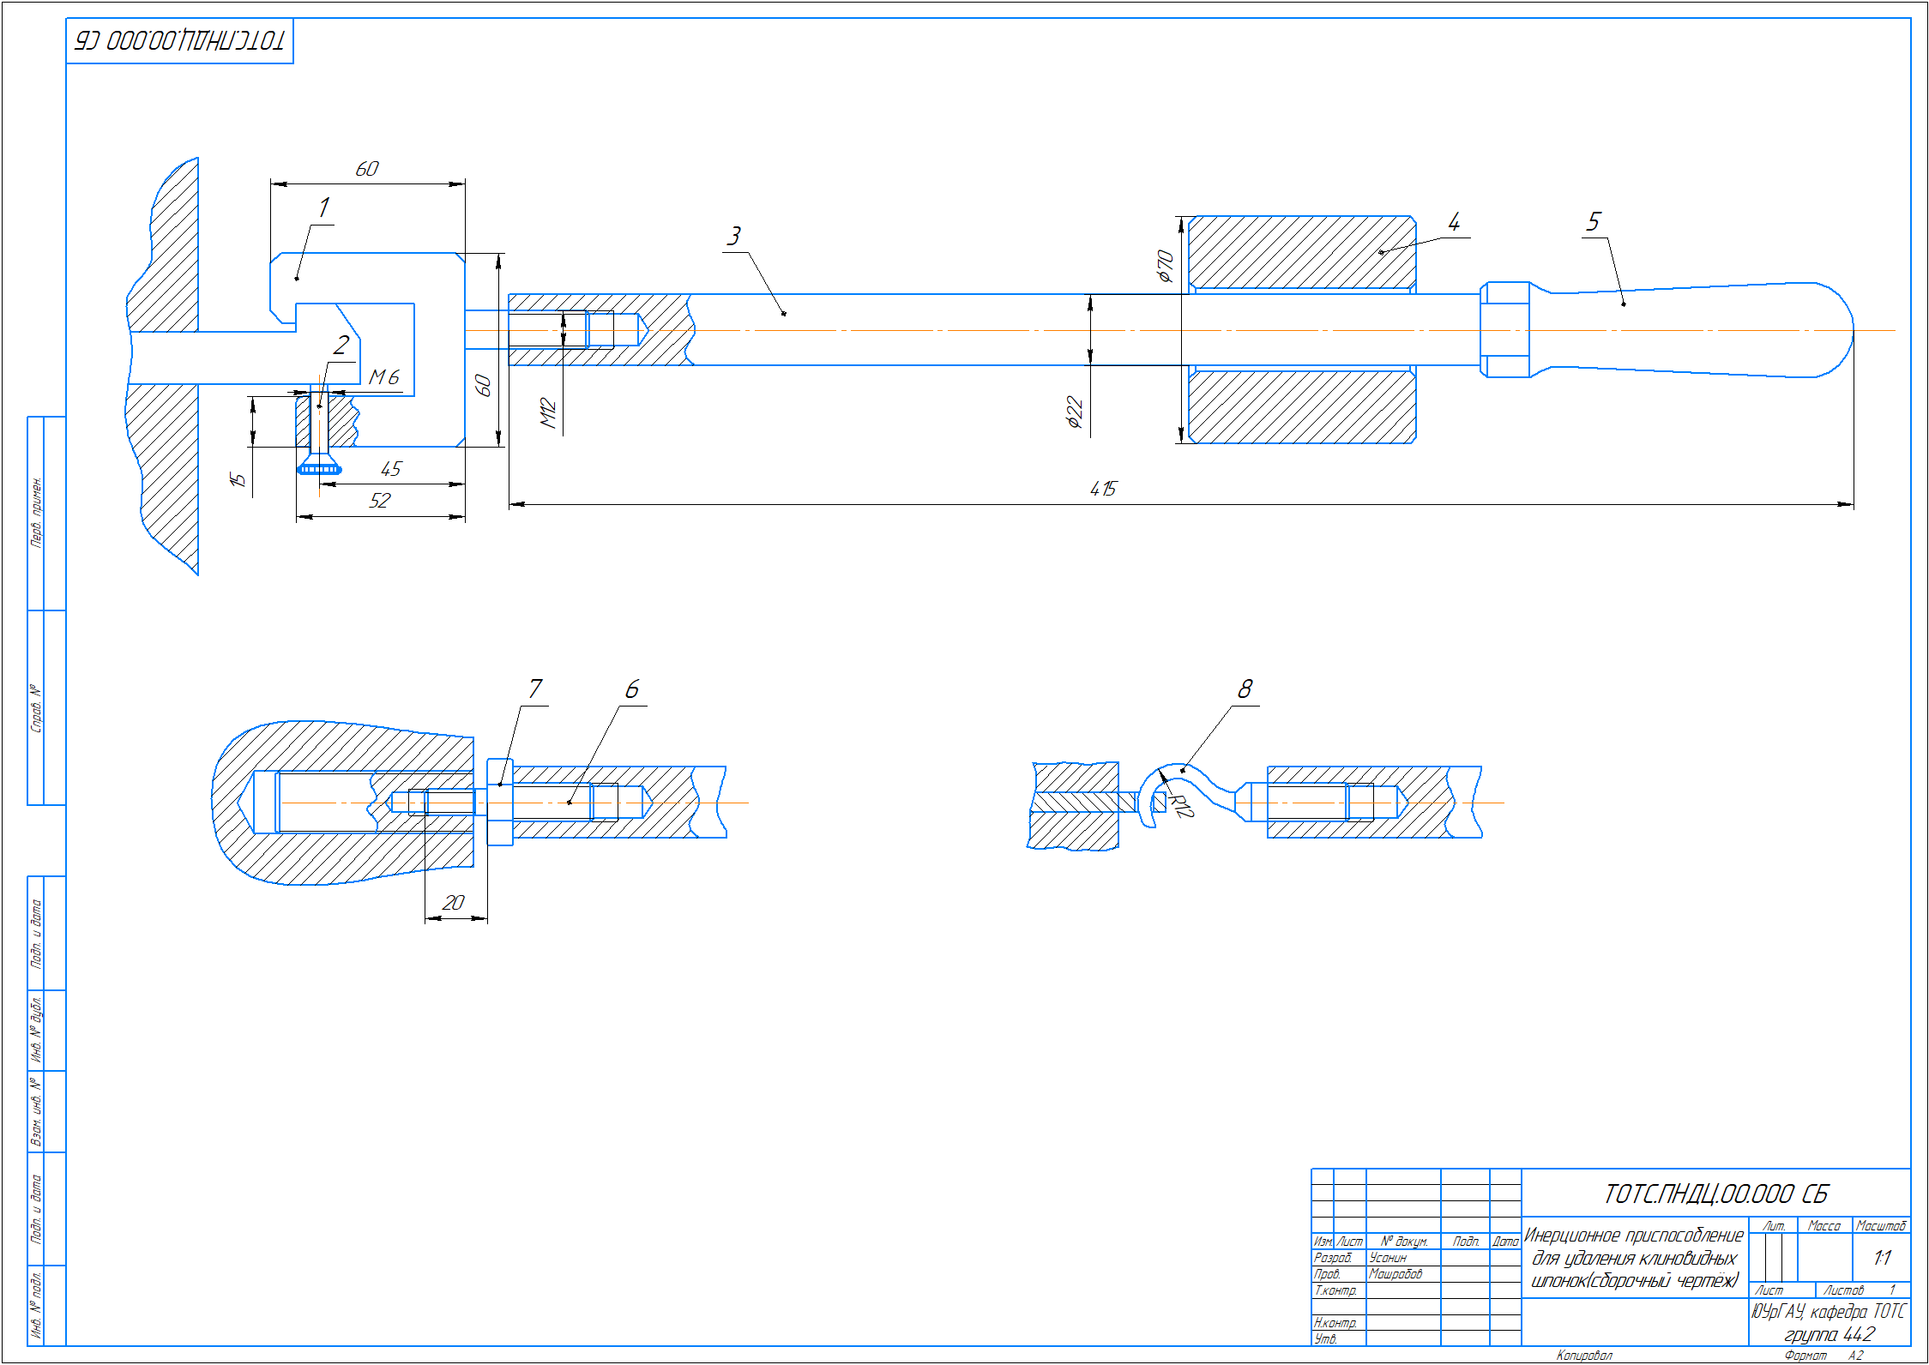Select the callout number 3 on the rod

coord(733,237)
